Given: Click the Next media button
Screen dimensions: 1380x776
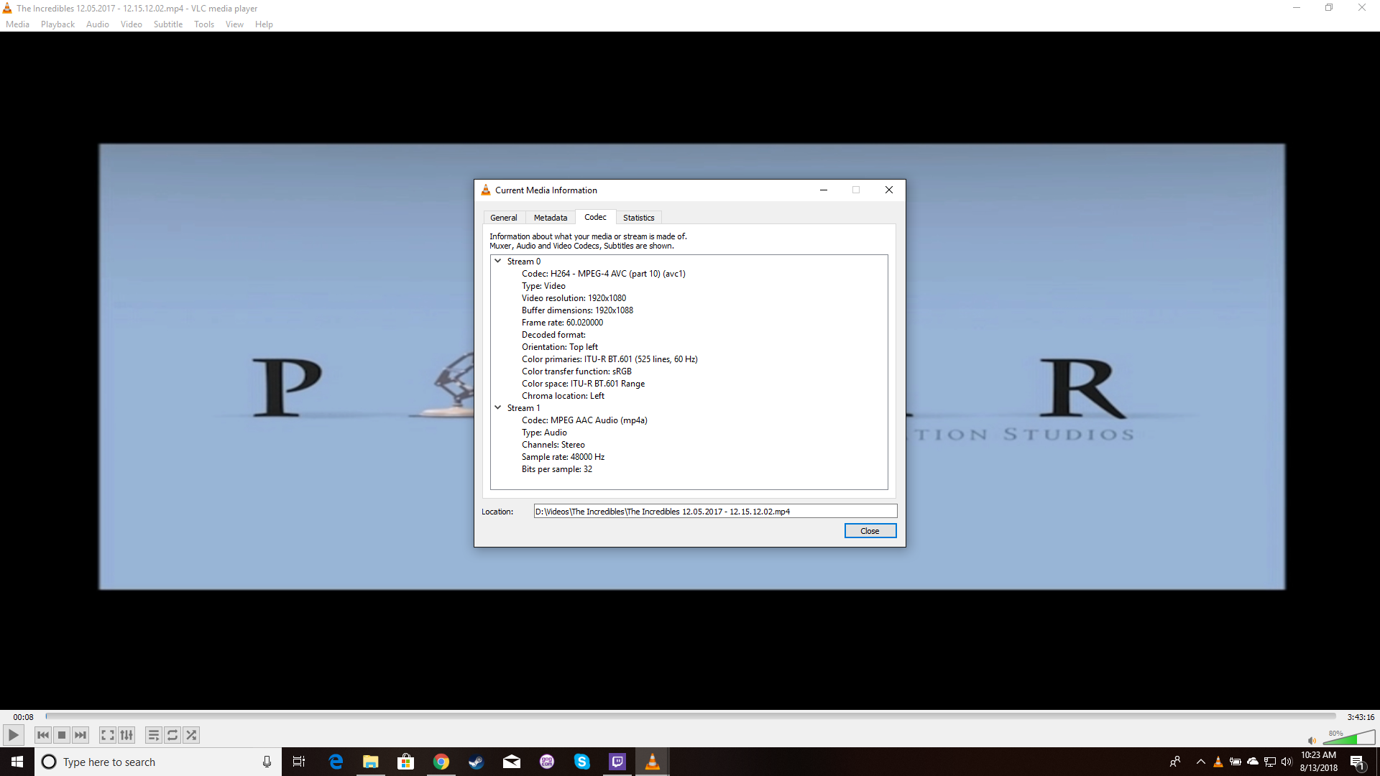Looking at the screenshot, I should [x=80, y=735].
